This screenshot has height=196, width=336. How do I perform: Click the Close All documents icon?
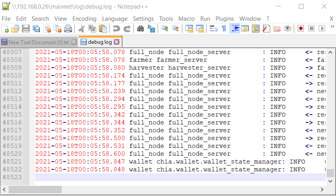57,28
